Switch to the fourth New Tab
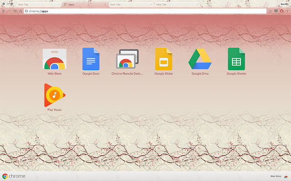 [x=177, y=5]
